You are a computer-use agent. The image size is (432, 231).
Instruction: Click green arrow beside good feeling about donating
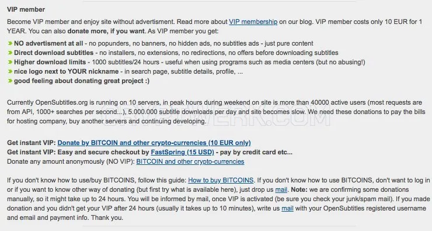tap(10, 81)
